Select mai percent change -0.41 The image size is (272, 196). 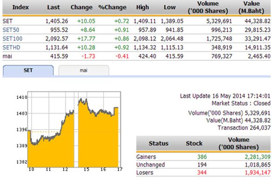click(x=122, y=56)
